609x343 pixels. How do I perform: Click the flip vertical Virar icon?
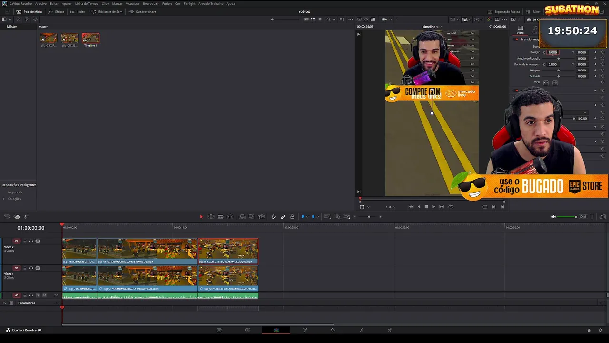[x=554, y=82]
